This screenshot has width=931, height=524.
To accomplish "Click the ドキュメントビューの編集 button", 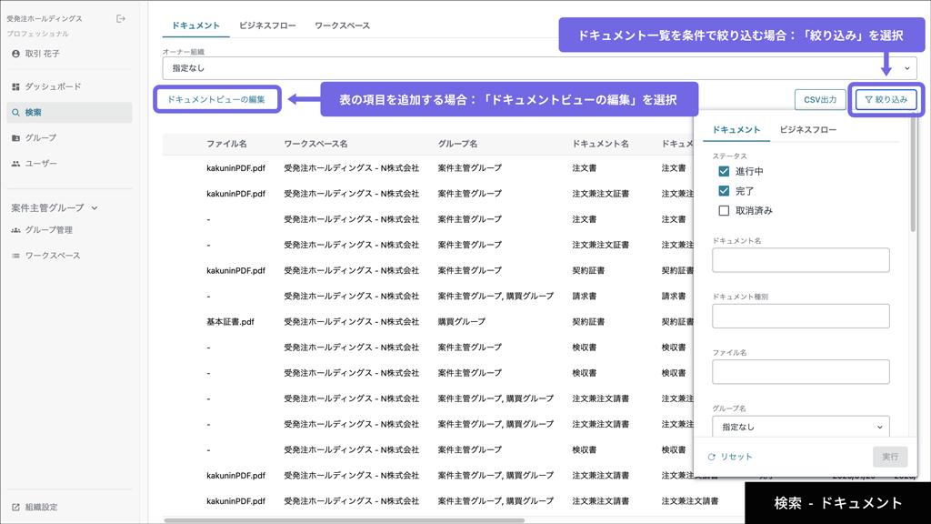I will click(x=216, y=99).
